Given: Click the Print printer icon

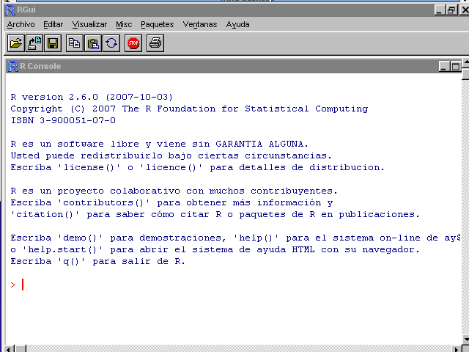Looking at the screenshot, I should coord(155,43).
